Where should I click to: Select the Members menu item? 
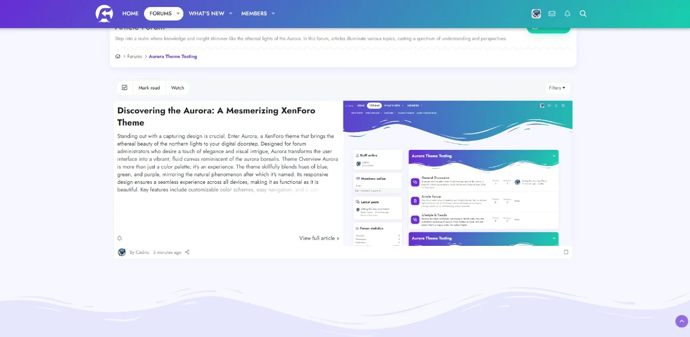[254, 13]
